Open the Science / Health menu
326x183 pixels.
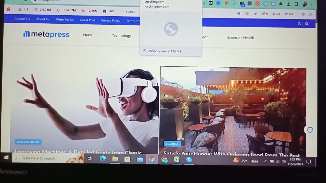241,37
